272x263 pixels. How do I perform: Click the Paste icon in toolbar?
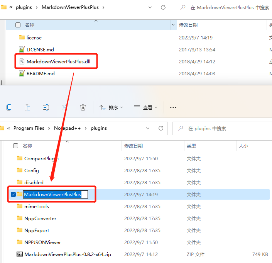(27, 107)
